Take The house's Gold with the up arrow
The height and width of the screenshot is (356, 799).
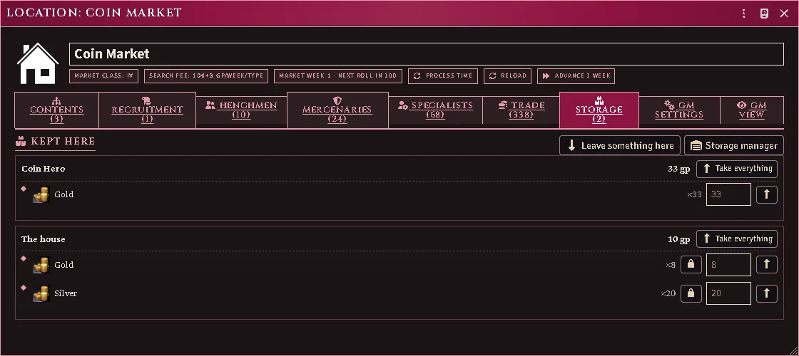click(x=766, y=264)
